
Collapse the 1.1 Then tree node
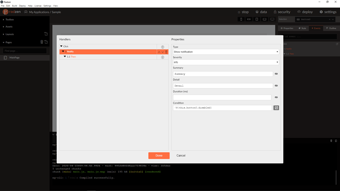pyautogui.click(x=65, y=57)
